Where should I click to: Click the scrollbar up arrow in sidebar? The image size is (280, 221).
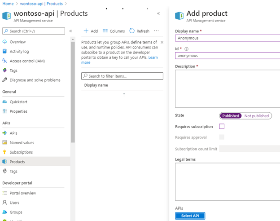[x=73, y=39]
